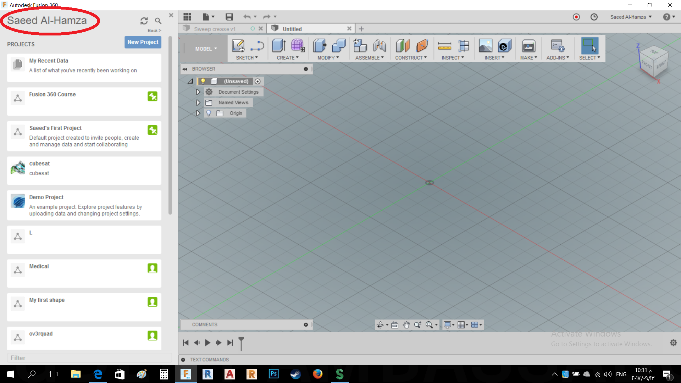Click the Save icon in toolbar
Screen dimensions: 681x383
(x=229, y=17)
